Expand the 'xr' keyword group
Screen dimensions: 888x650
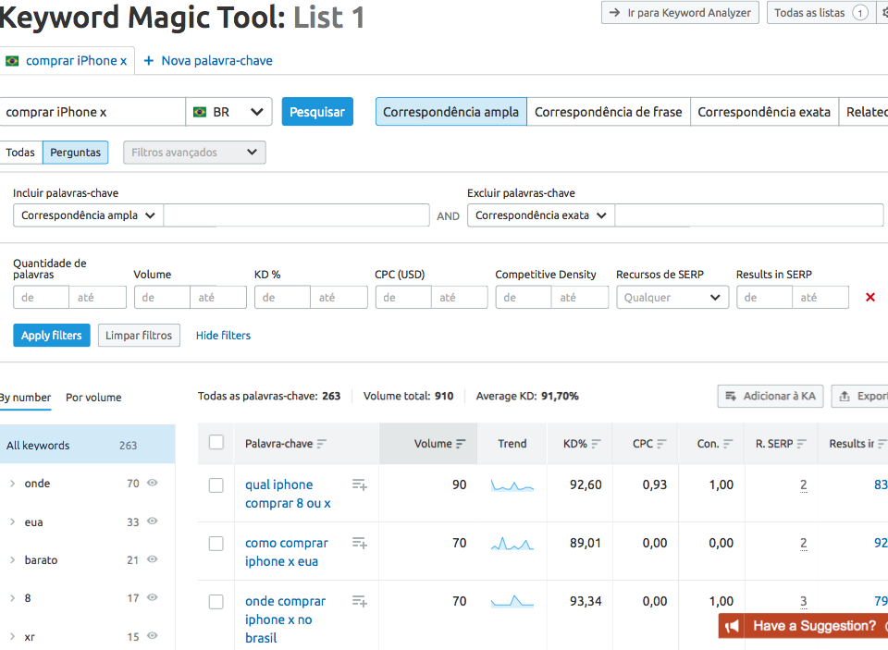[x=12, y=636]
